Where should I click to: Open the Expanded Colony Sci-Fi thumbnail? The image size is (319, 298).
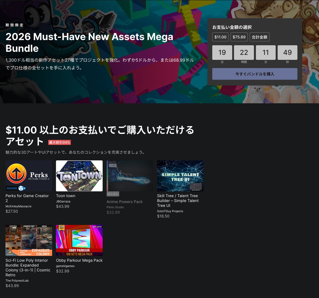[29, 240]
